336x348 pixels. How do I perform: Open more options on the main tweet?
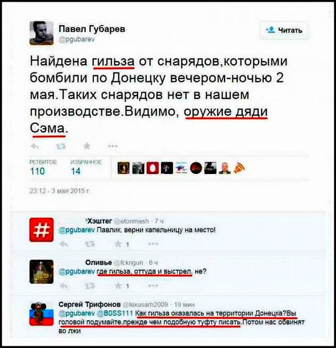[x=113, y=146]
